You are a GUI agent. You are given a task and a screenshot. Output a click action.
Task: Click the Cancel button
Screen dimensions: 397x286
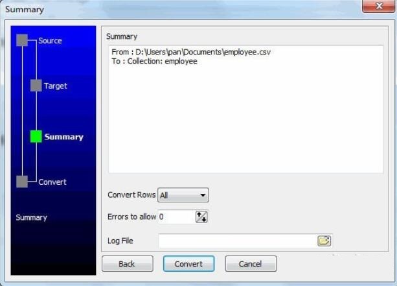pos(251,264)
